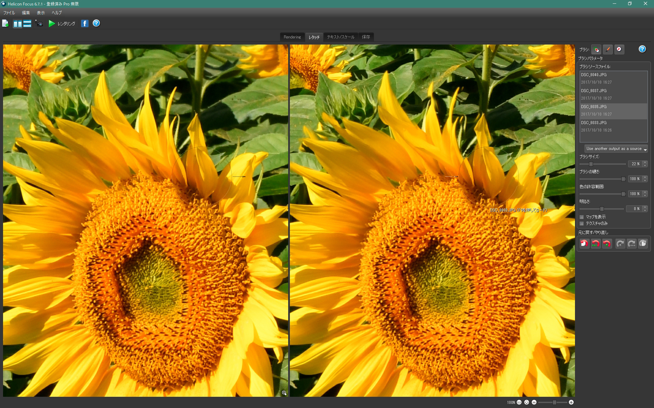
Task: Enable the テクスチャのみ checkbox
Action: [x=582, y=223]
